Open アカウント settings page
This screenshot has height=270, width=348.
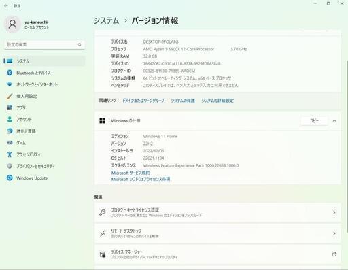coord(45,120)
